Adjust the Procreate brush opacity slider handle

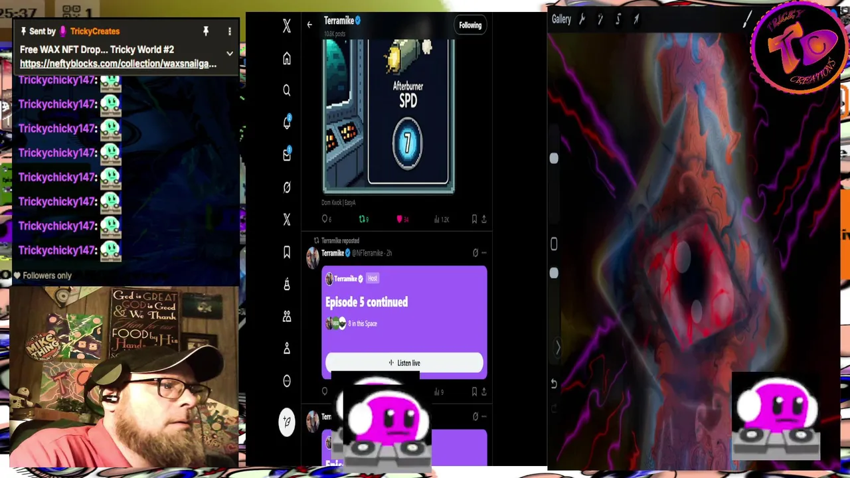554,274
